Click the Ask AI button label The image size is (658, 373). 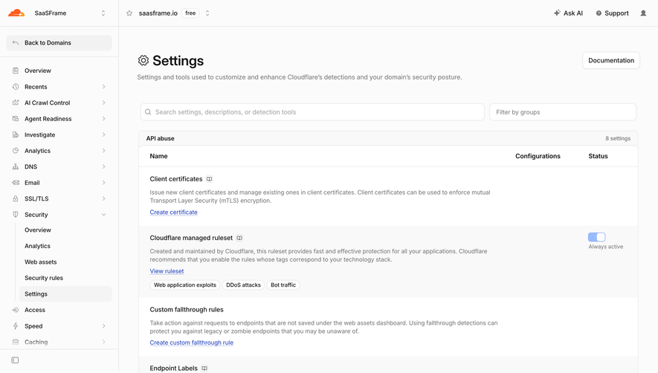[x=572, y=13]
